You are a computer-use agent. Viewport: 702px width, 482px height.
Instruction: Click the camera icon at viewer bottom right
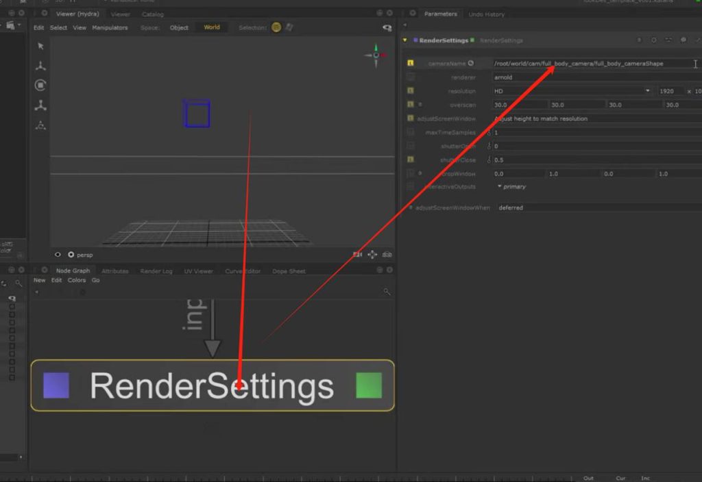pos(357,255)
